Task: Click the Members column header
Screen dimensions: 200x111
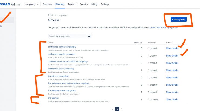Action: [x=138, y=43]
